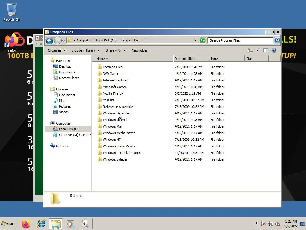Select the Common Files folder icon
The width and height of the screenshot is (306, 230).
[100, 67]
